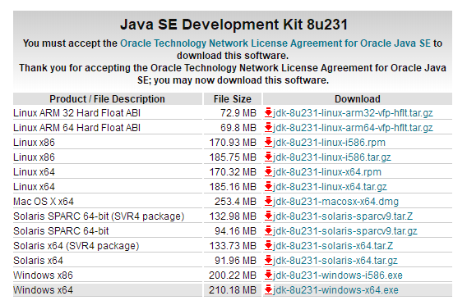Viewport: 467px width, 305px height.
Task: Download jdk-8u231-linux-x64.rpm
Action: pyautogui.click(x=327, y=172)
